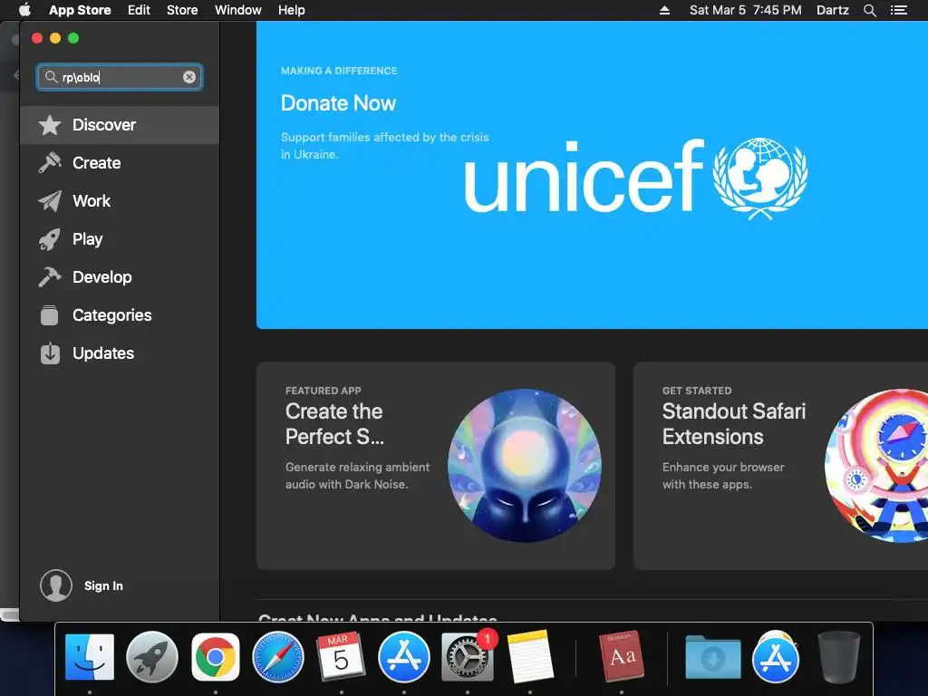Image resolution: width=928 pixels, height=696 pixels.
Task: Click Generate relaxing ambient audio description
Action: click(x=357, y=475)
